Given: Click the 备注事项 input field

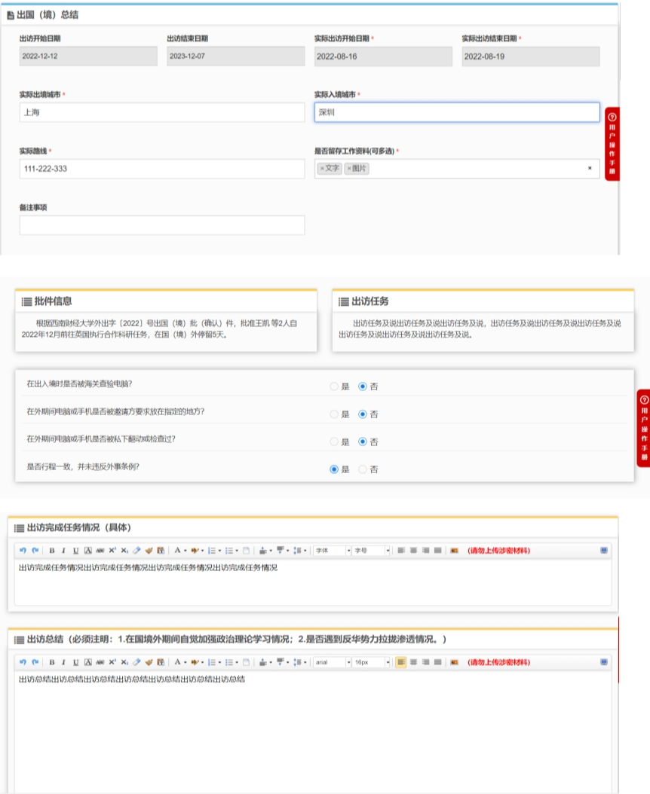Looking at the screenshot, I should tap(162, 225).
